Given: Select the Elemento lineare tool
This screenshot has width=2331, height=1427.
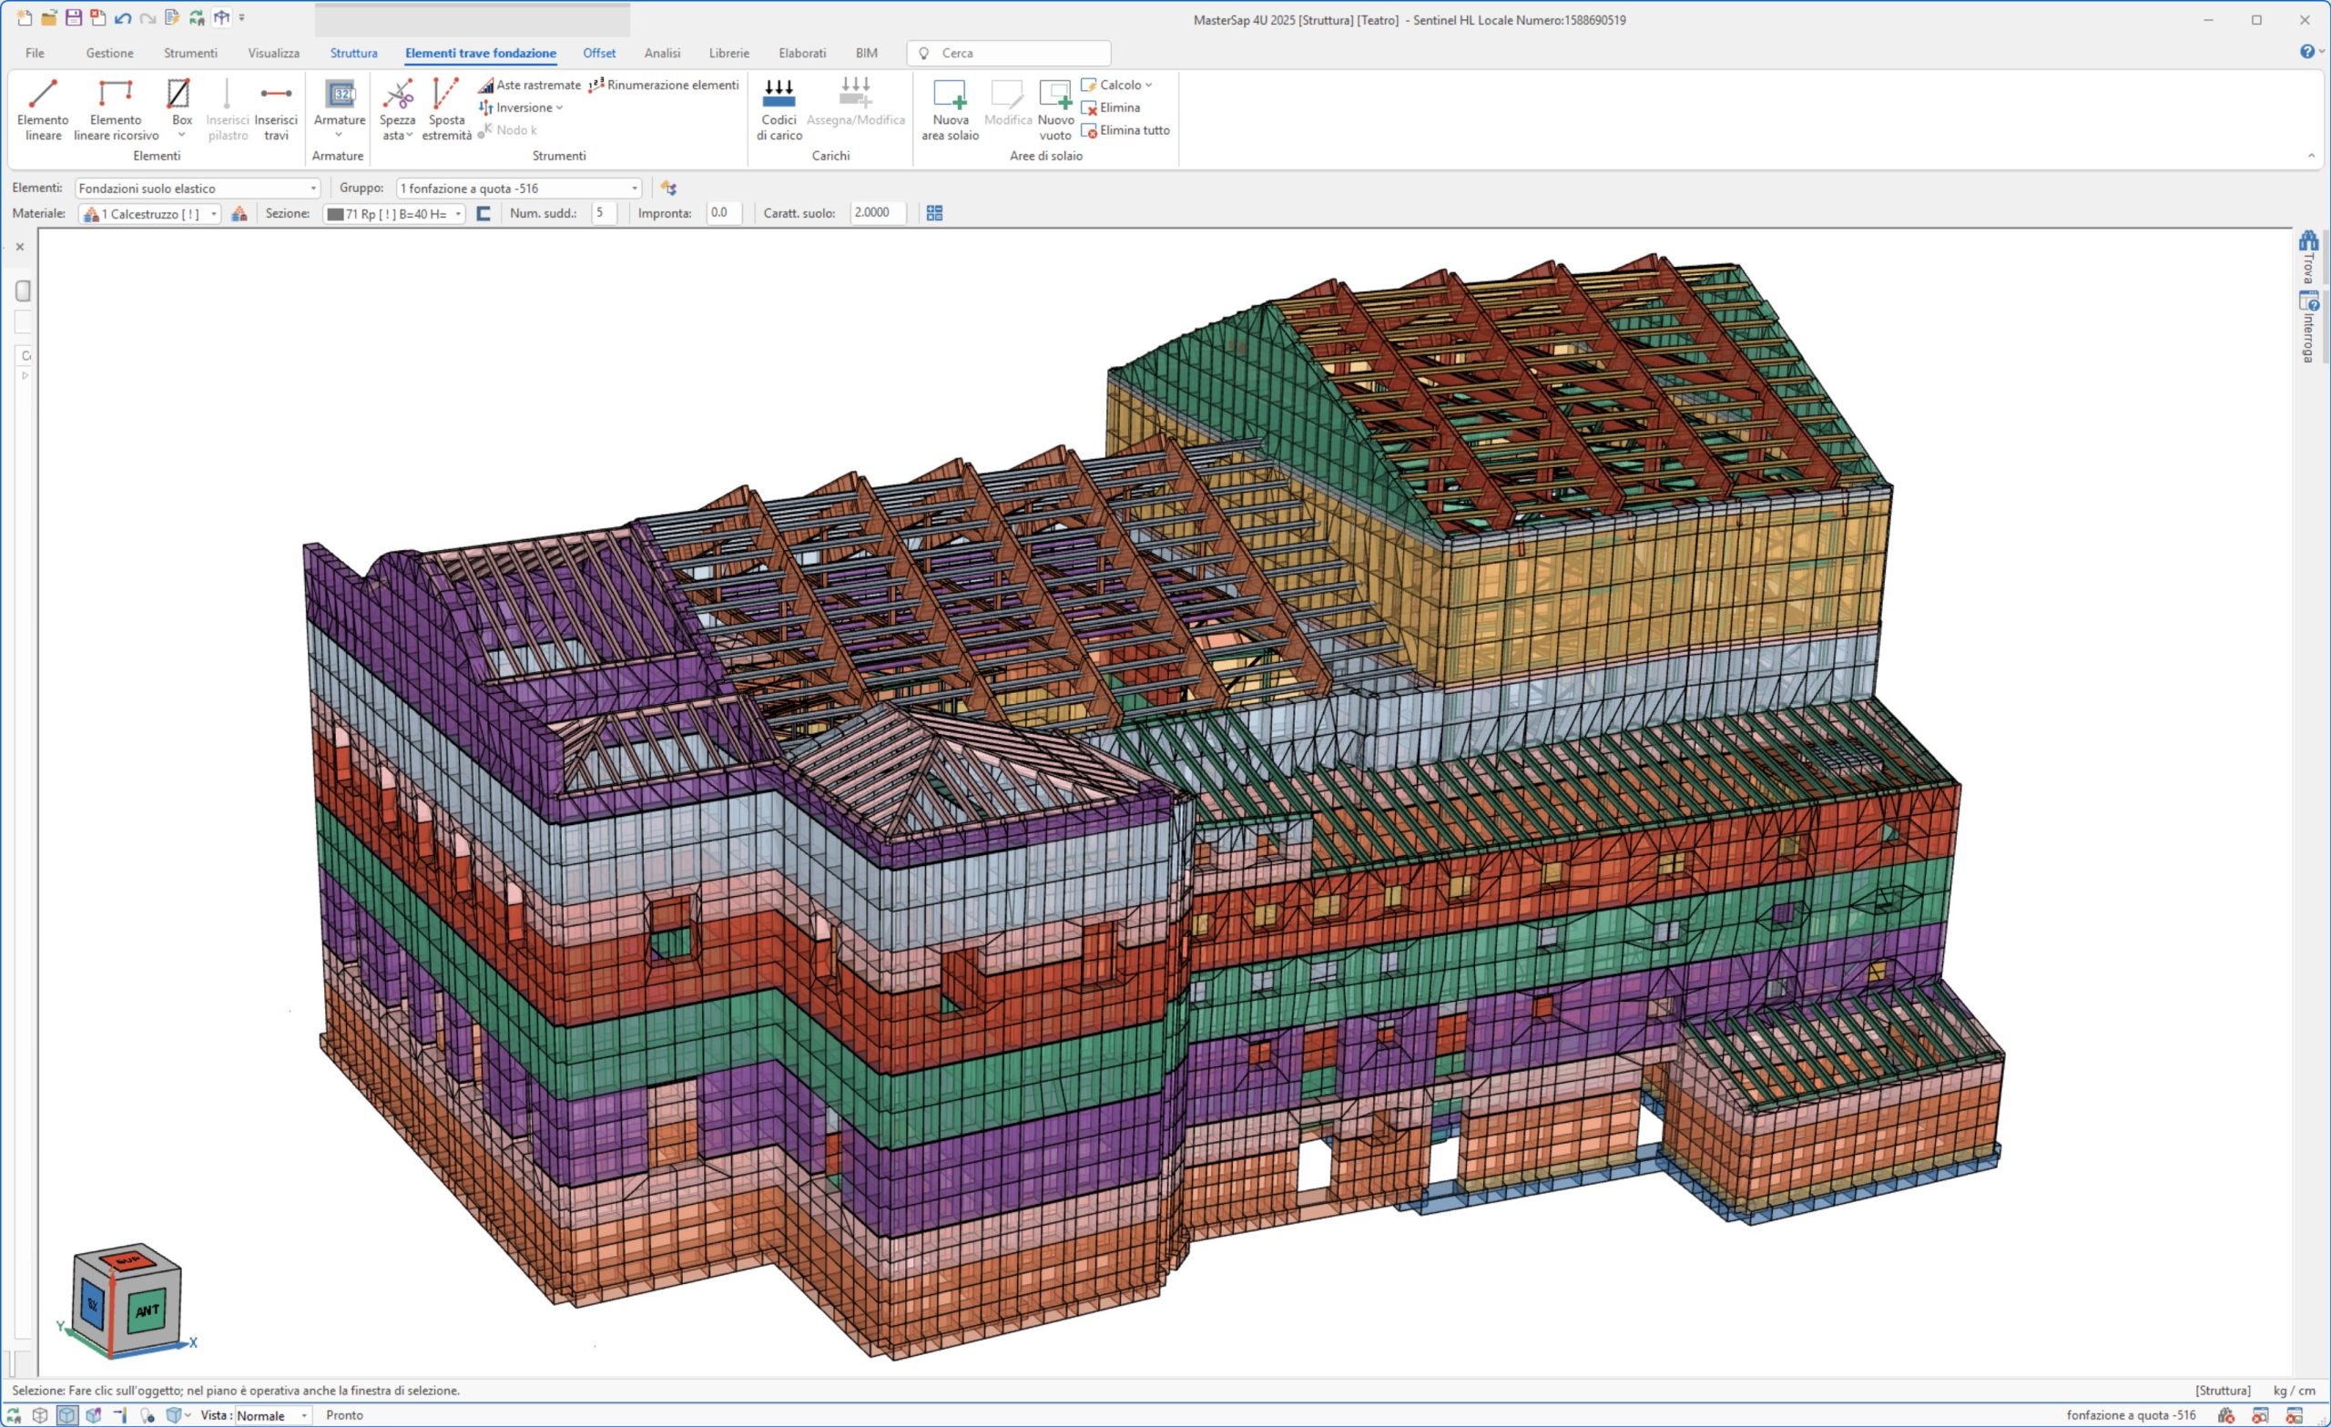Looking at the screenshot, I should pos(43,108).
